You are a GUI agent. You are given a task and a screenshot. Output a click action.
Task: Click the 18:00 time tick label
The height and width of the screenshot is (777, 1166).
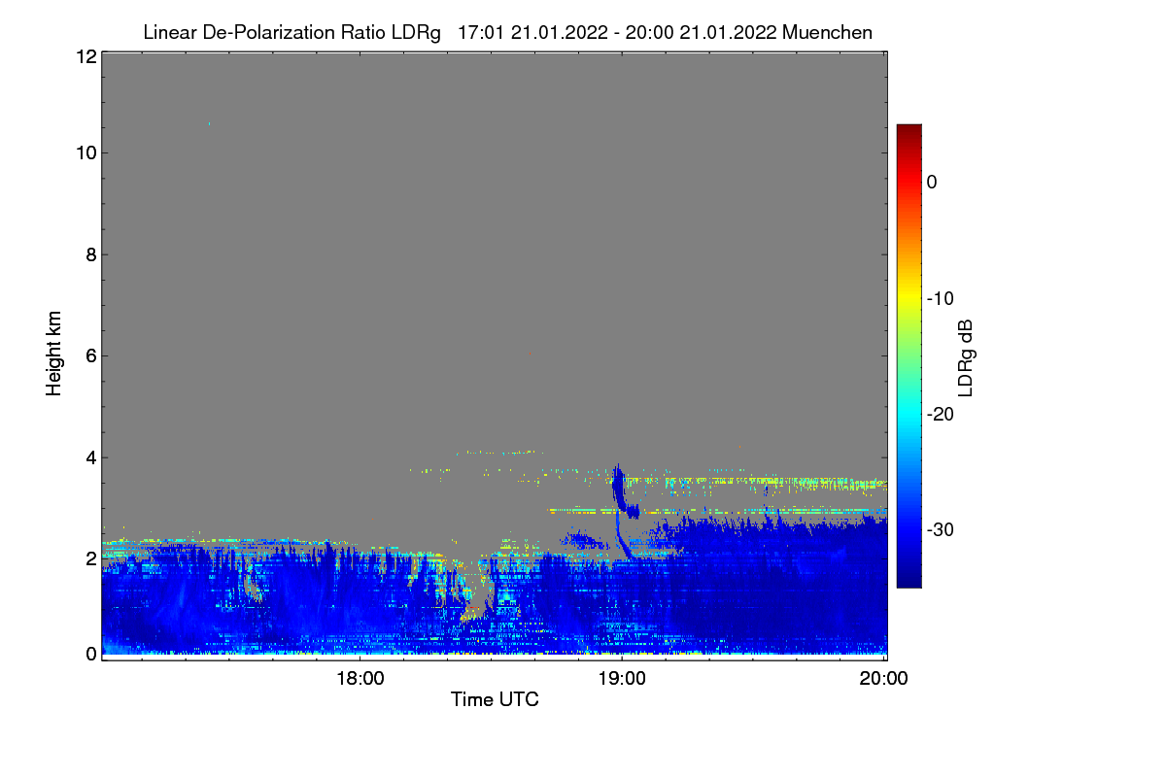[360, 679]
